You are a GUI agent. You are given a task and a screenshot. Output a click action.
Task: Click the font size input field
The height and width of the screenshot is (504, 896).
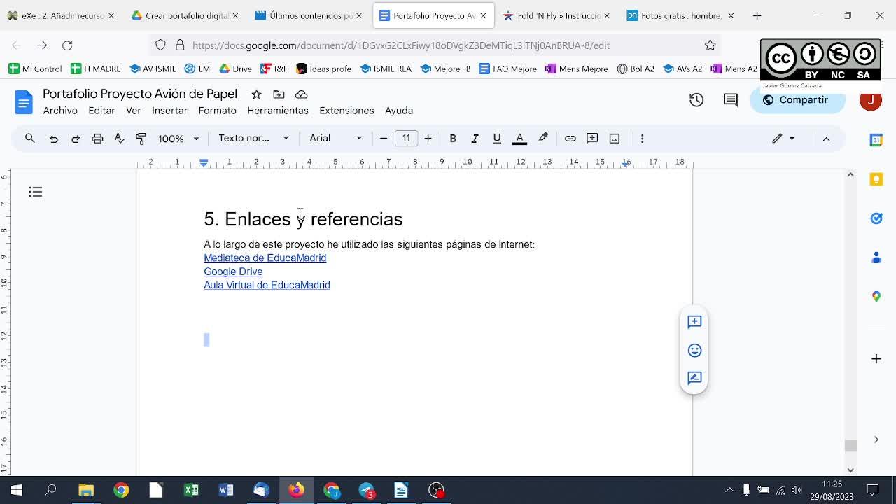click(406, 139)
